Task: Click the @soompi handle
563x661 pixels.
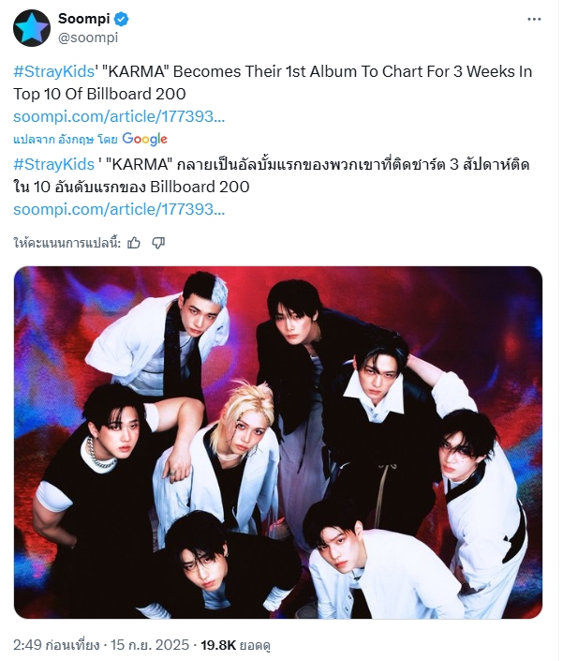Action: 88,38
